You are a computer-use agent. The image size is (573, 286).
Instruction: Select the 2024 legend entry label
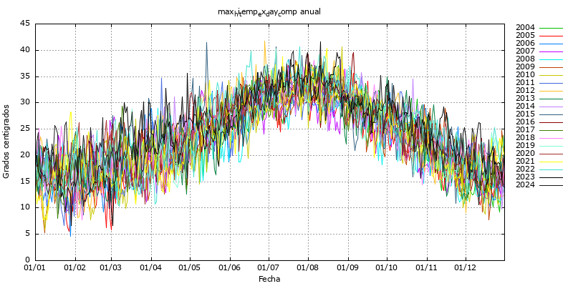pyautogui.click(x=525, y=184)
